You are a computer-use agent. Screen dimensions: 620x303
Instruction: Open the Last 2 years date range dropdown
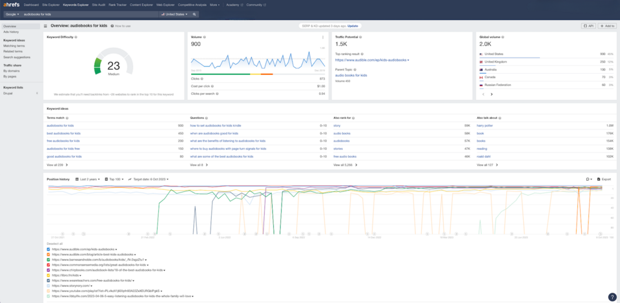87,179
